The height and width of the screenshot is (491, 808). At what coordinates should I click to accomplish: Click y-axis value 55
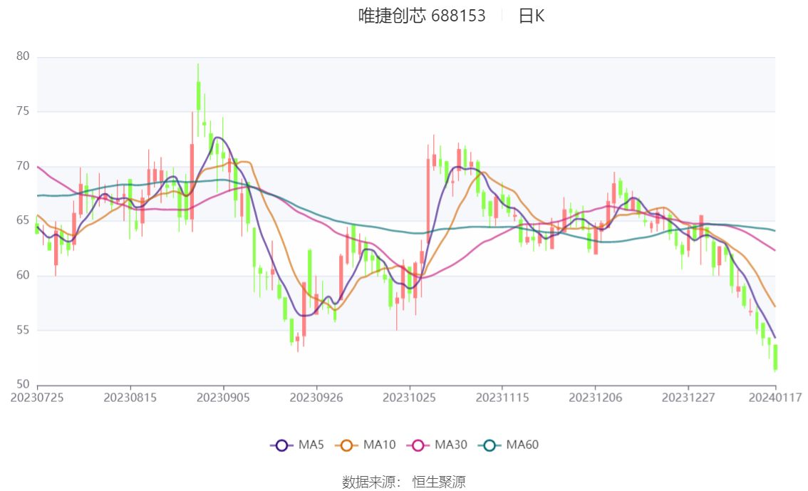pyautogui.click(x=23, y=330)
